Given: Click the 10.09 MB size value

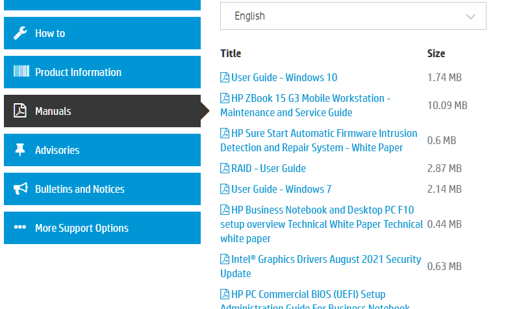Looking at the screenshot, I should pyautogui.click(x=448, y=105).
